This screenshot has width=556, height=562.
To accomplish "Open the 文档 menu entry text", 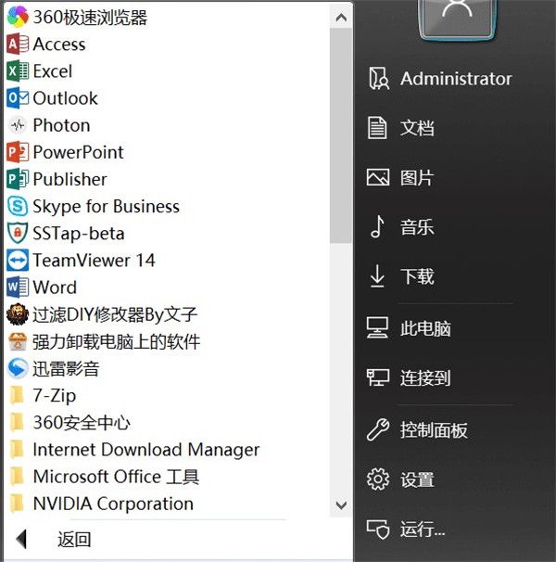I will point(417,128).
